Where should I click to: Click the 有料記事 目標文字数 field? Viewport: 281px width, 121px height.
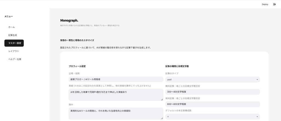coord(213,104)
